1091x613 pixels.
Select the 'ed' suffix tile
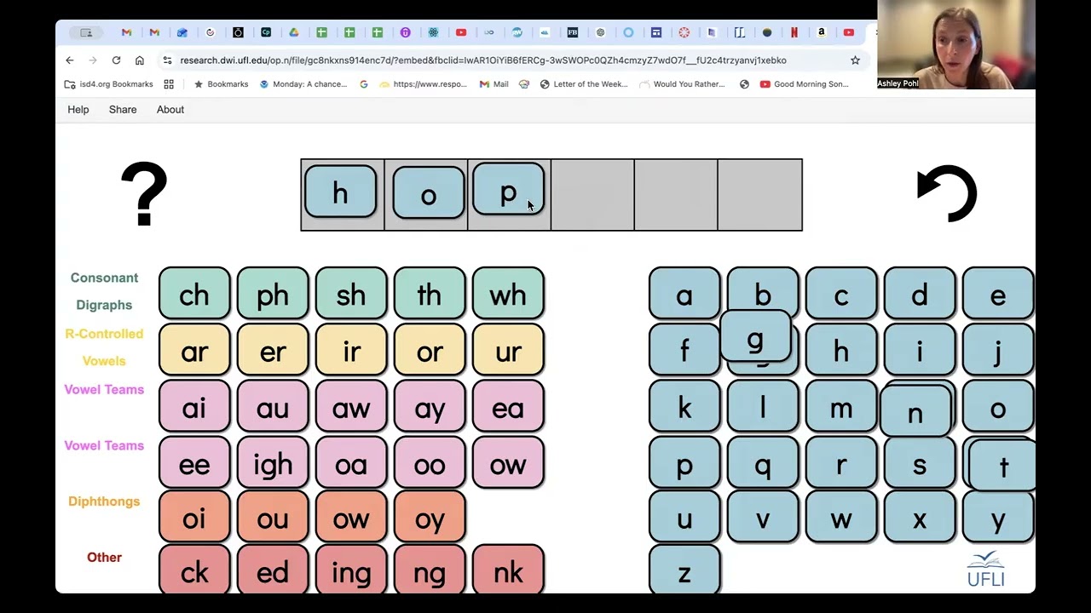point(273,570)
